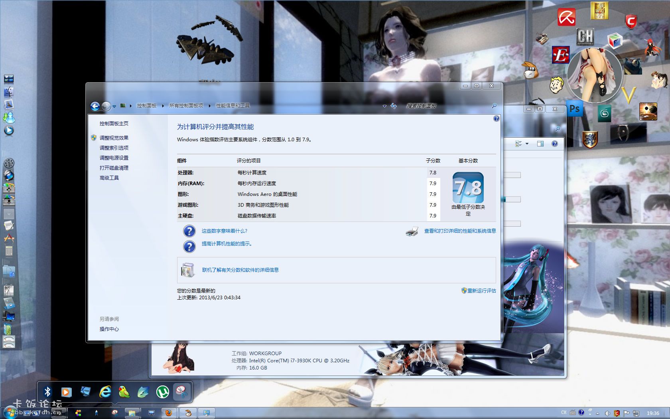Click the Bluetooth icon in popup dock

pos(47,392)
